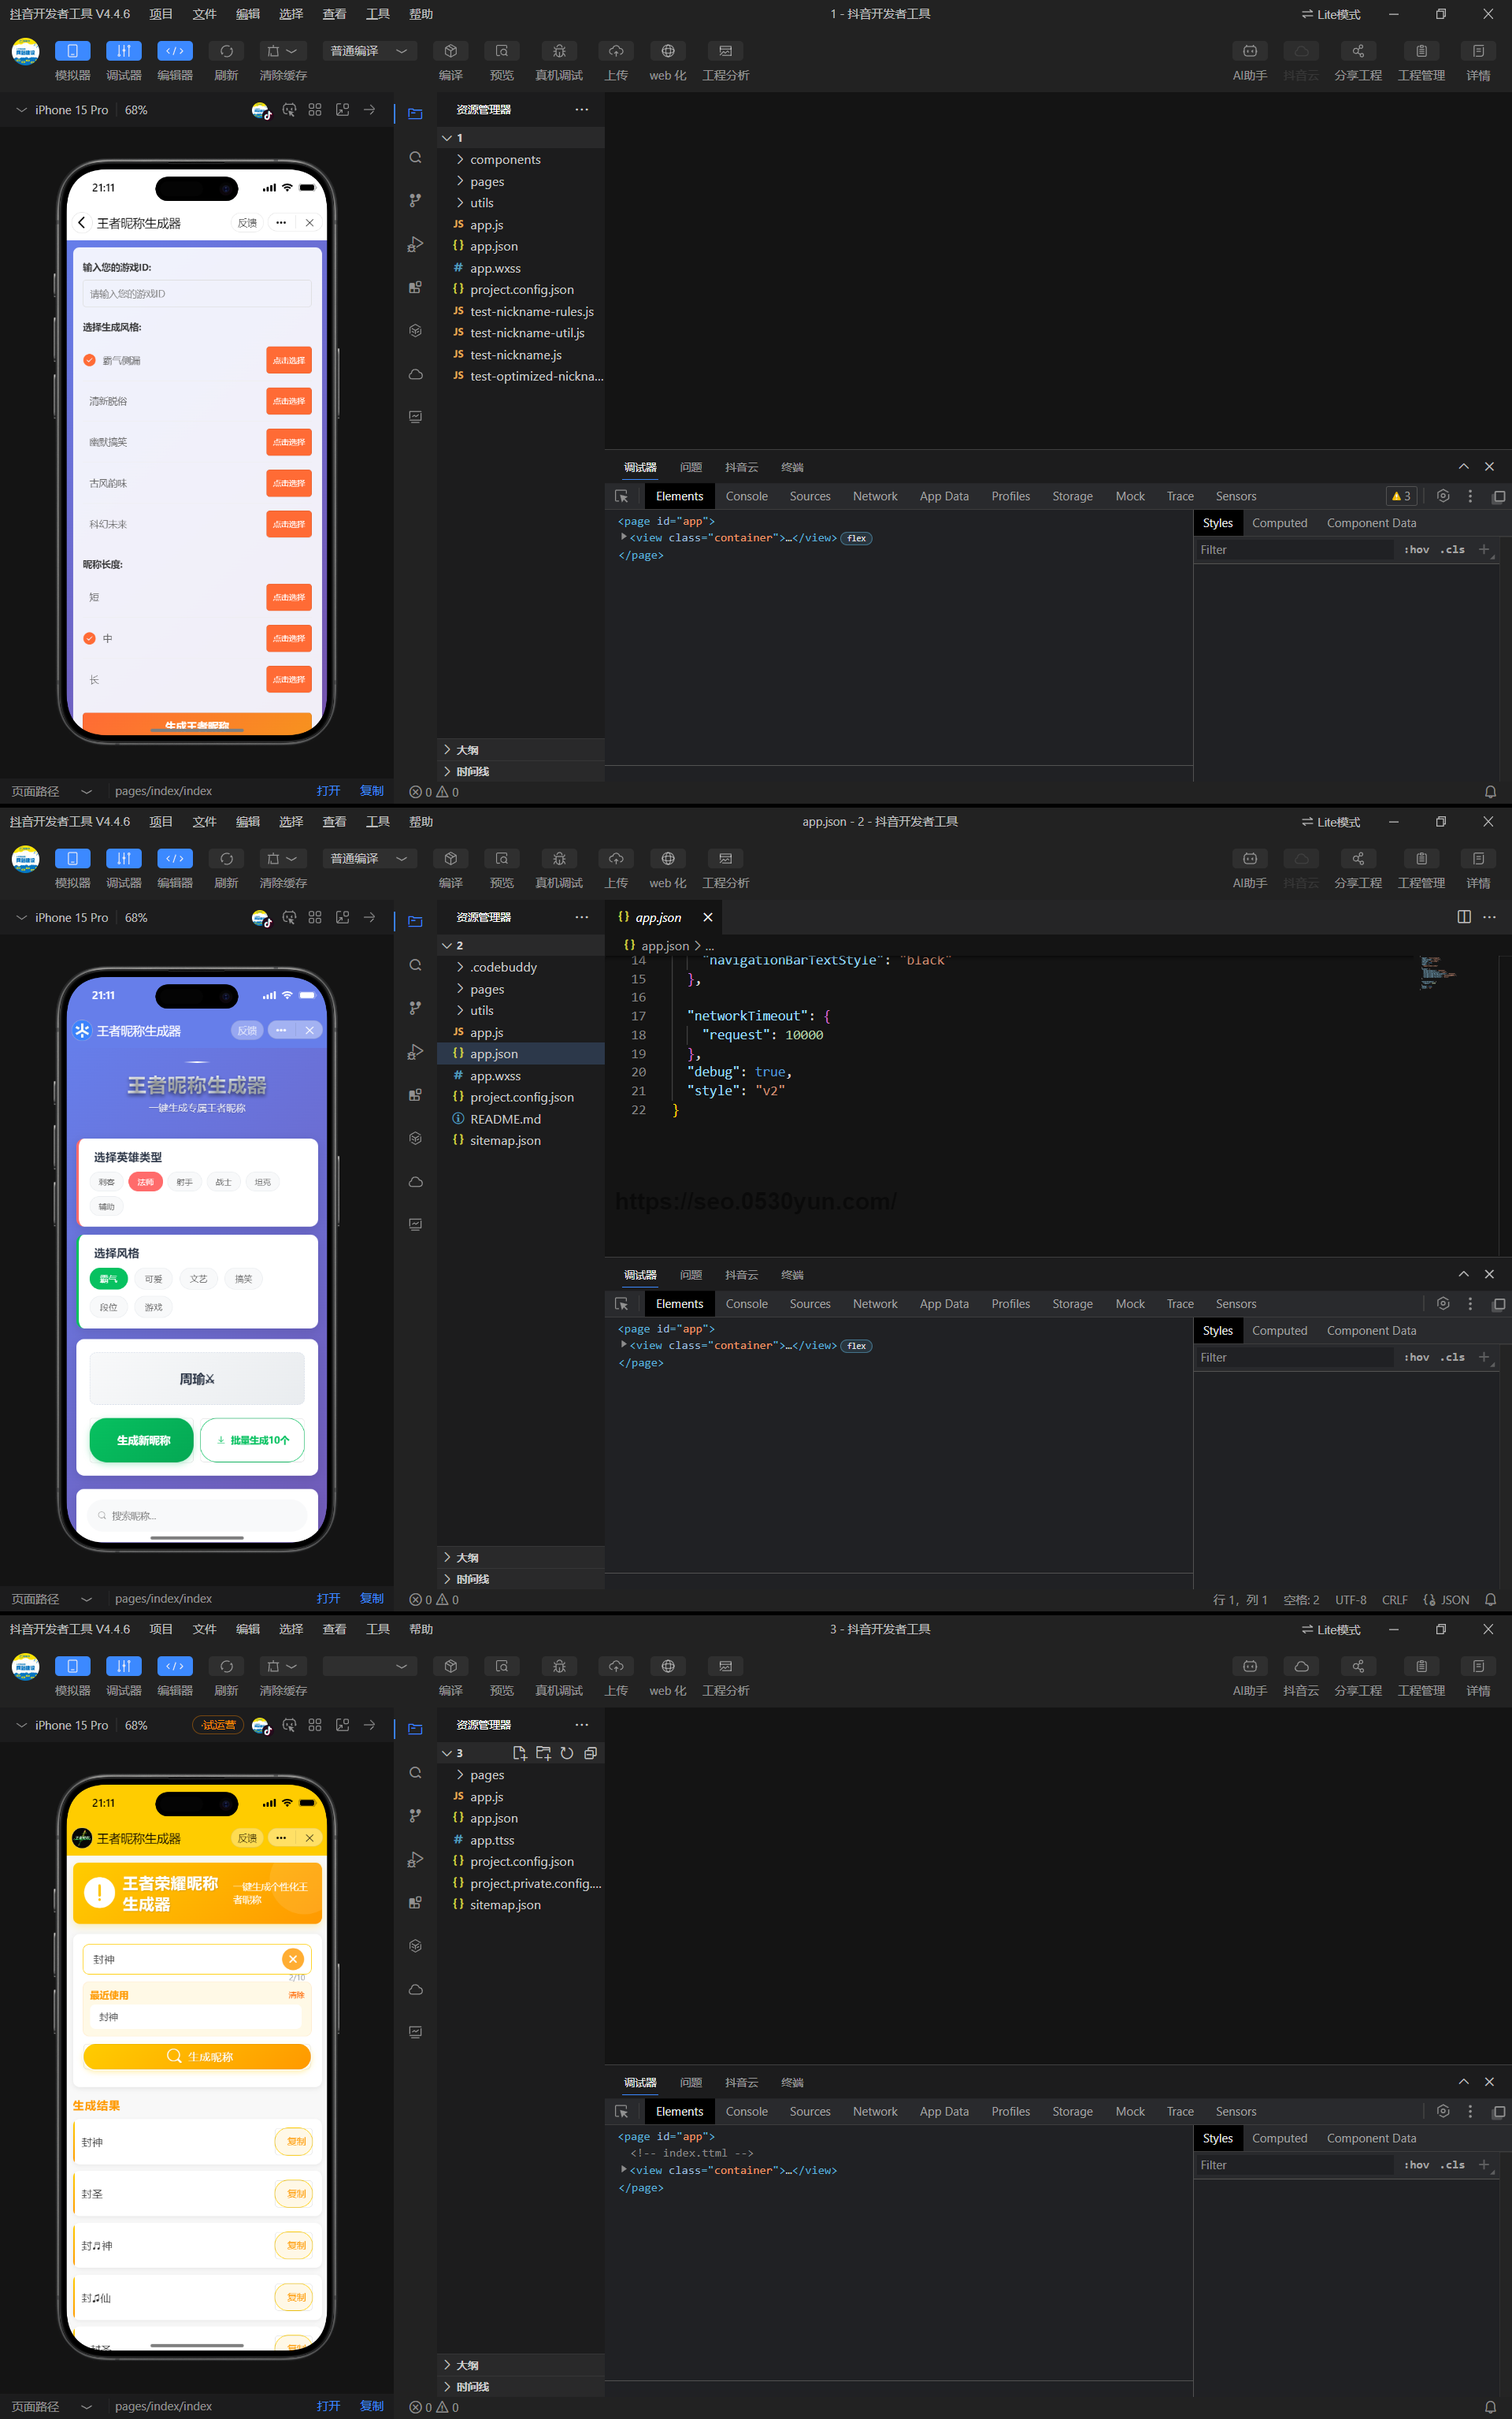Click the green 生成新昵称 button
Image resolution: width=1512 pixels, height=2419 pixels.
[x=142, y=1440]
